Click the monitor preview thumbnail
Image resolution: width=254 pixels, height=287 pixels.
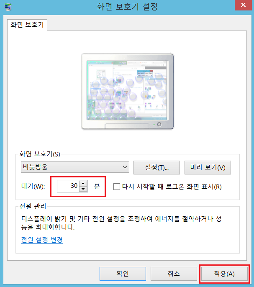point(128,91)
